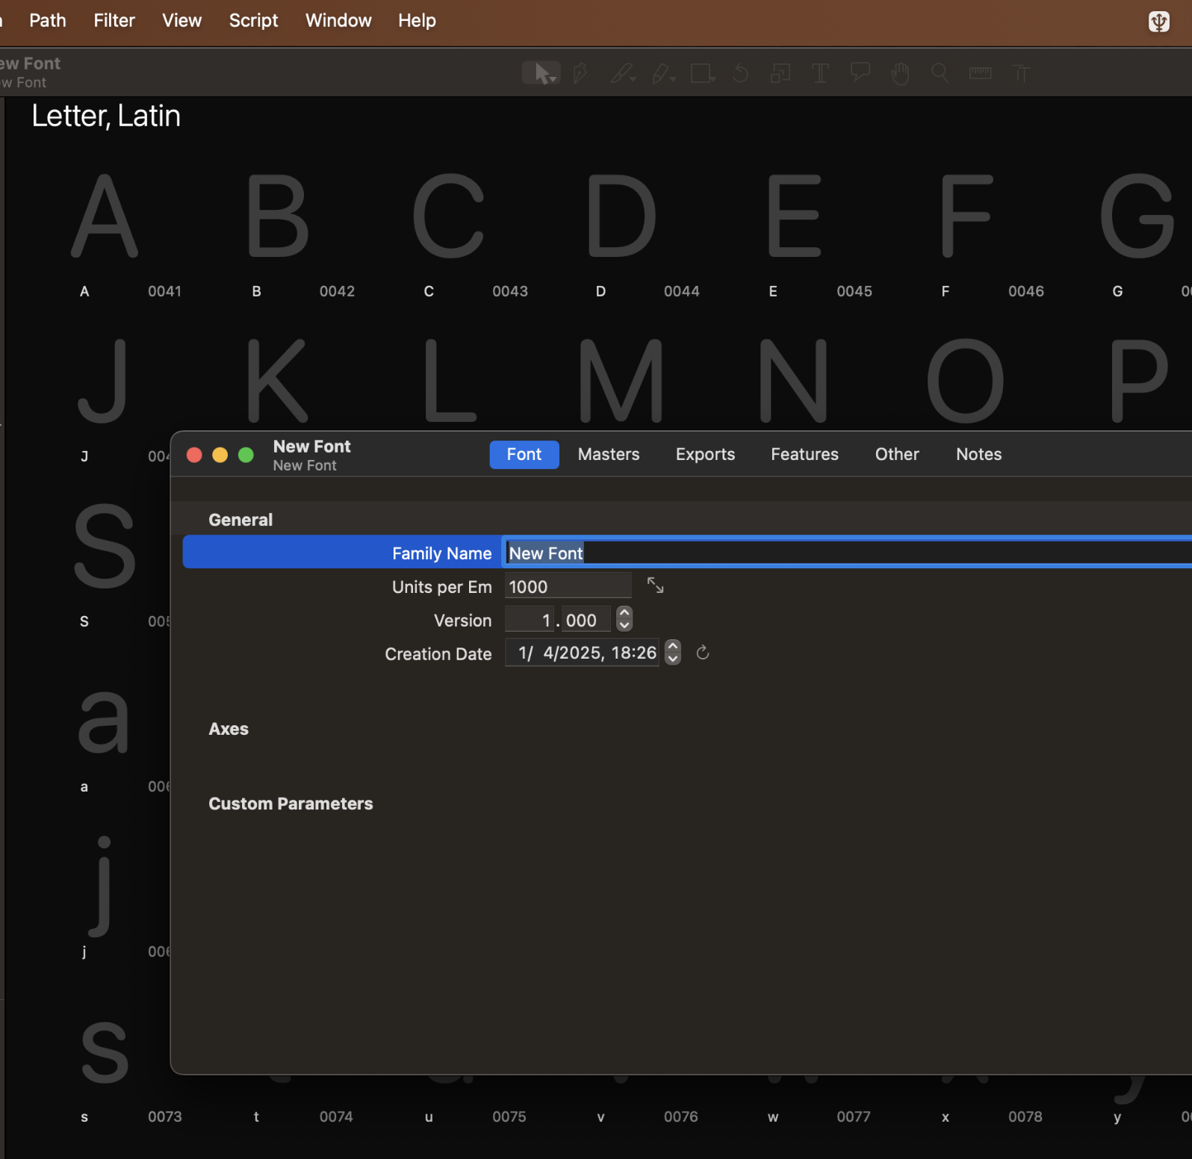Step the Version number stepper
1192x1159 pixels.
click(624, 619)
